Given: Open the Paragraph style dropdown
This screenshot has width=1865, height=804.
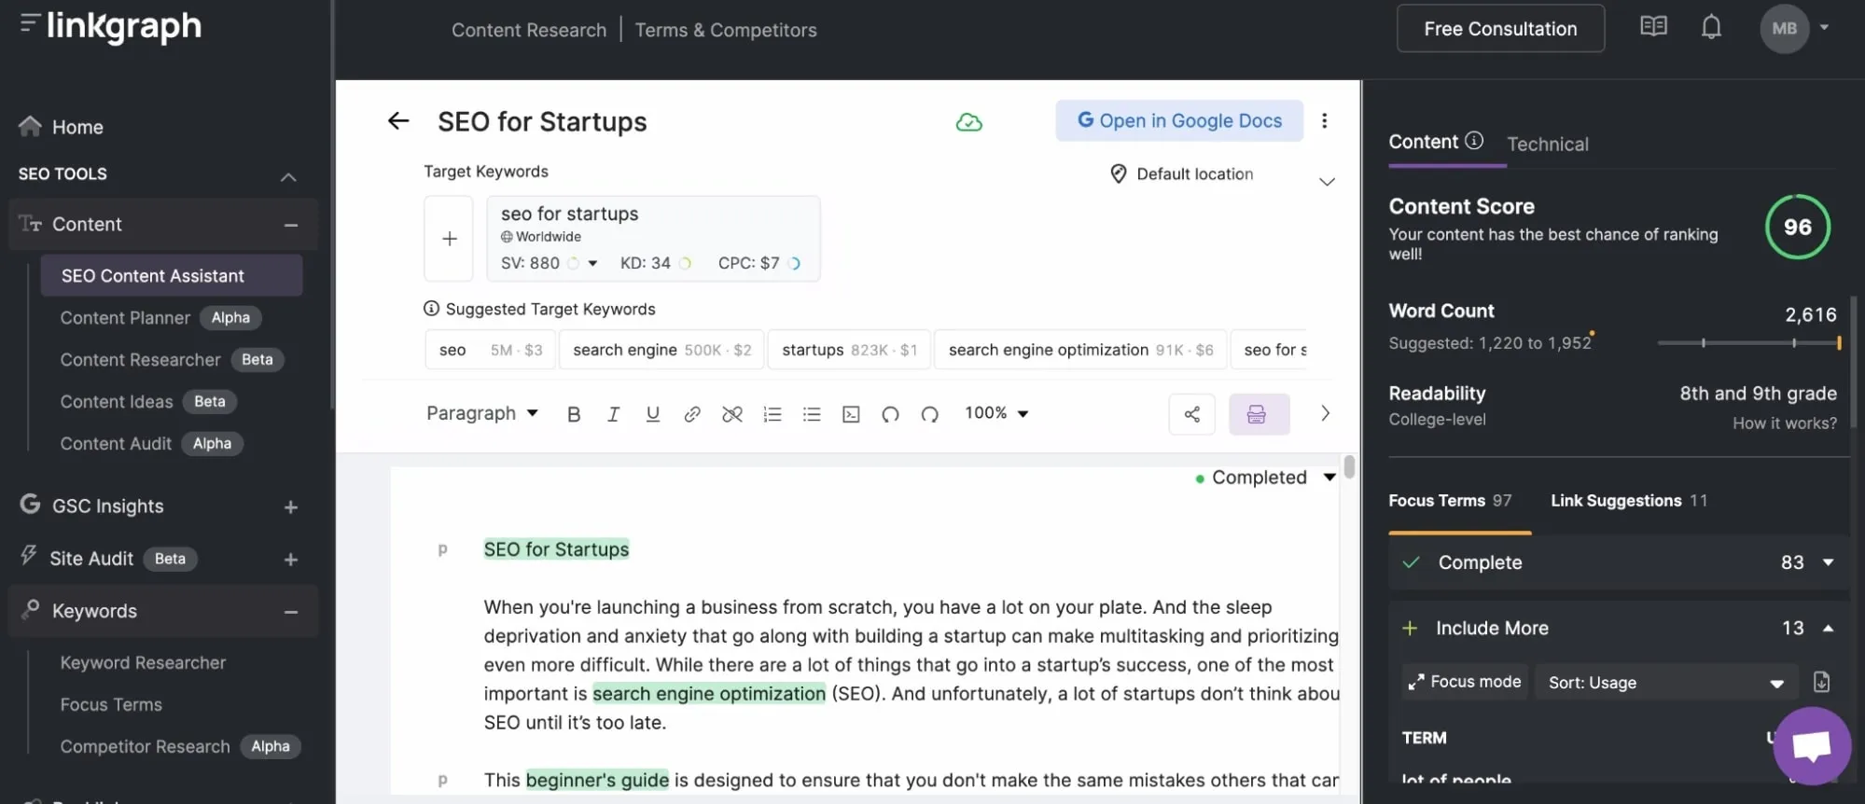Looking at the screenshot, I should [481, 413].
